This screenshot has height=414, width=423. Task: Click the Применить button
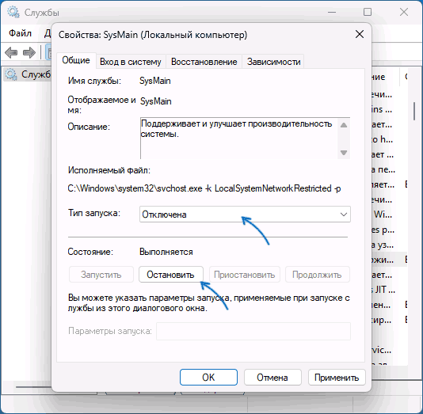pyautogui.click(x=337, y=378)
